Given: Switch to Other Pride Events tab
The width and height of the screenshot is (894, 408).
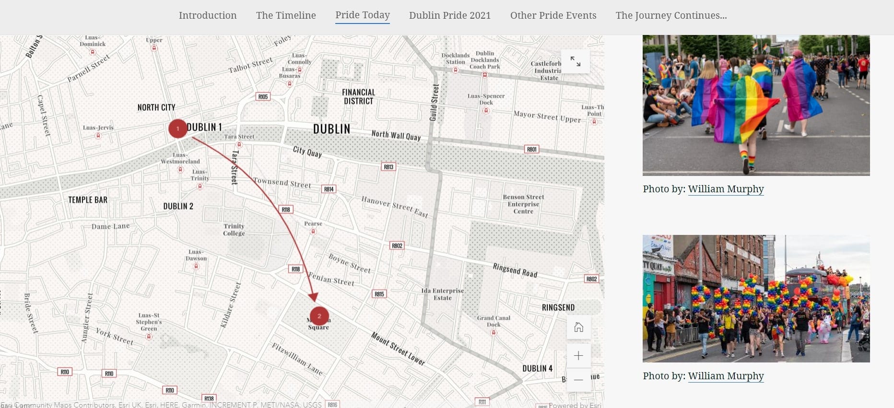Looking at the screenshot, I should (553, 15).
